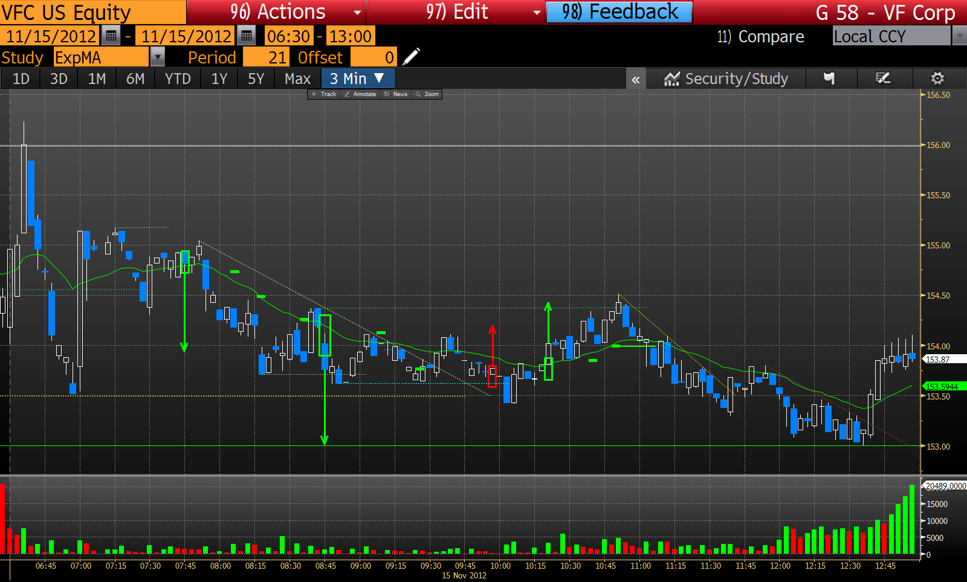
Task: Click the Period field showing 21
Action: pos(266,57)
